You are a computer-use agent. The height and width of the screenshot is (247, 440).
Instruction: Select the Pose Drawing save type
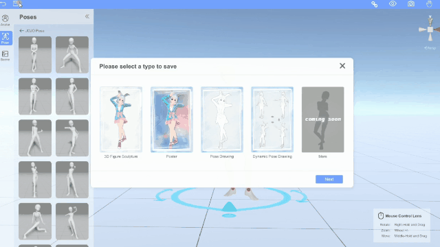222,119
